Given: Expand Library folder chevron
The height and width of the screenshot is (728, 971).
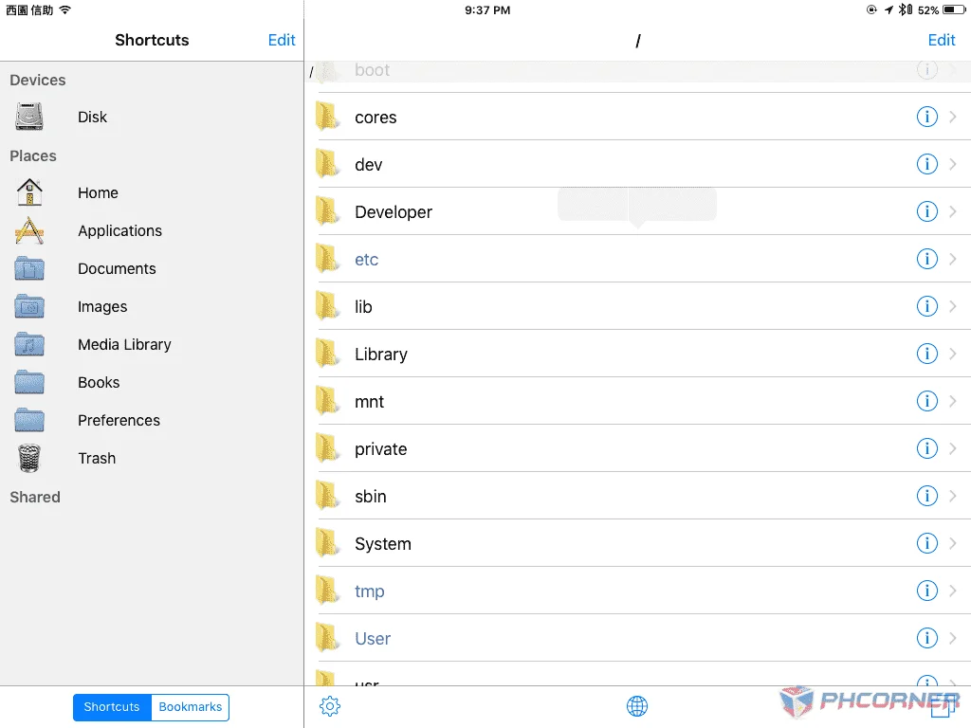Looking at the screenshot, I should 952,354.
